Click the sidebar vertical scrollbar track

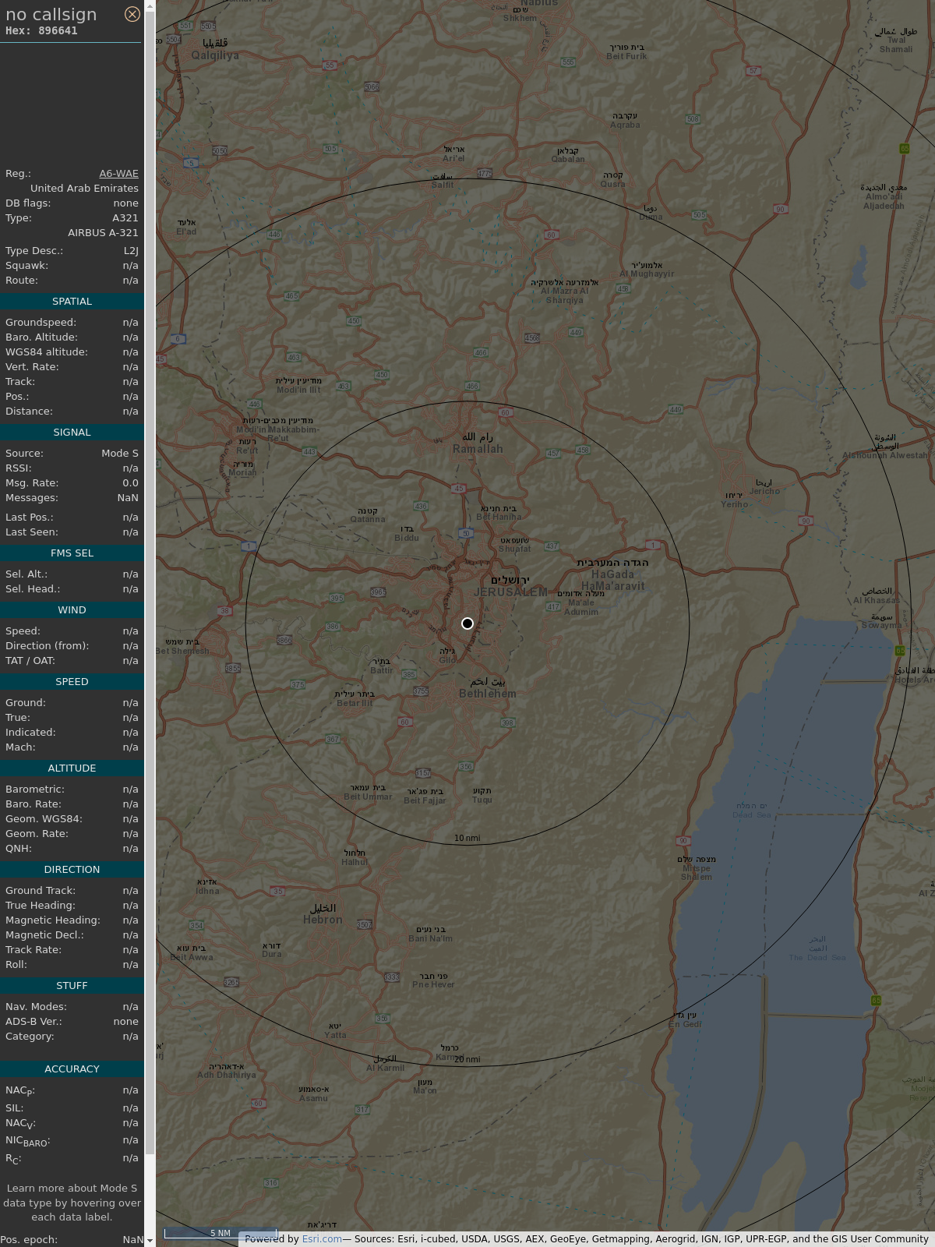[150, 1192]
